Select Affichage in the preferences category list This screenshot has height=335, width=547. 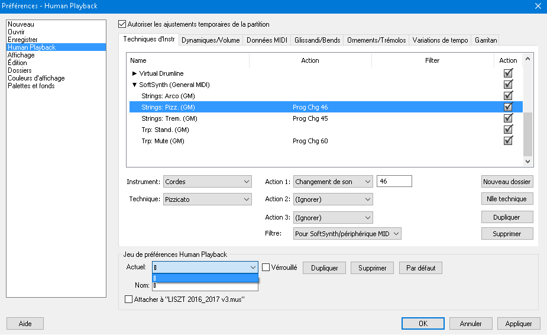[x=21, y=55]
